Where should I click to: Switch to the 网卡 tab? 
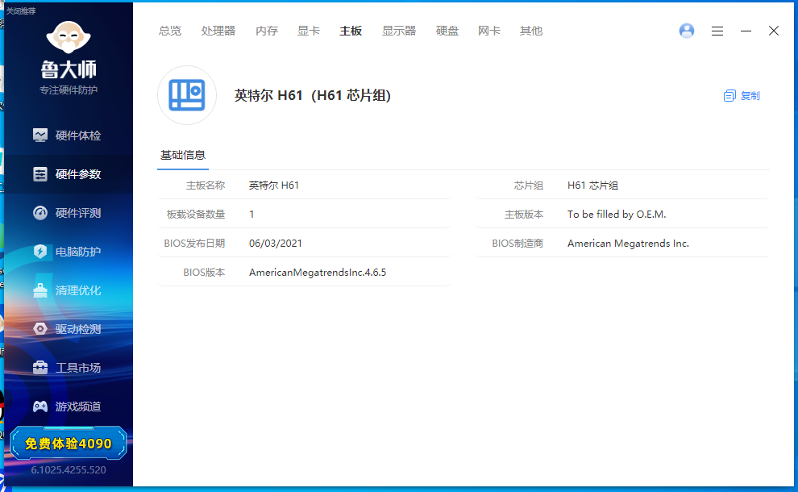tap(489, 31)
